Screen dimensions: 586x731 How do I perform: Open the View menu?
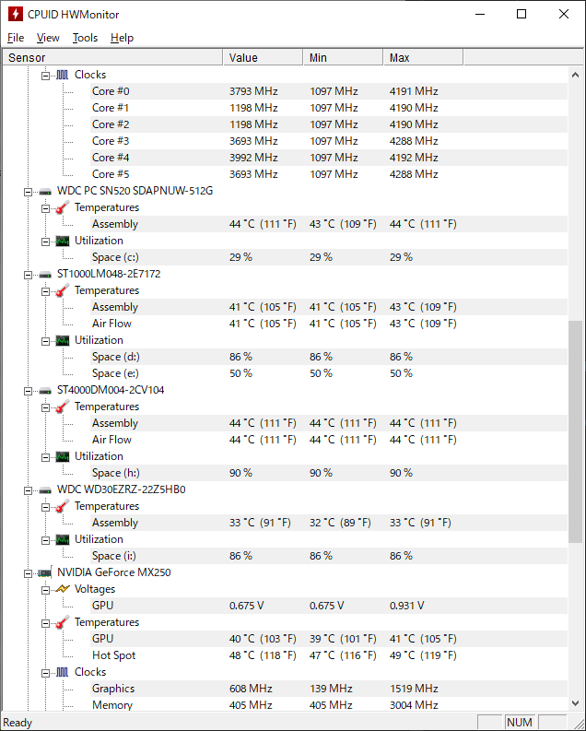click(x=48, y=38)
